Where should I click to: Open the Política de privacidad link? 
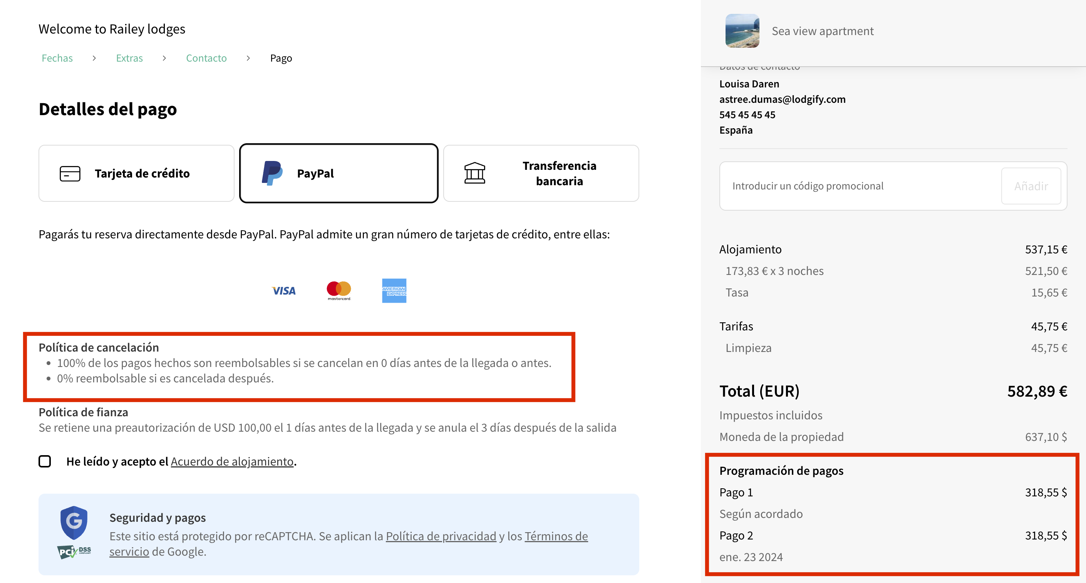pos(441,536)
